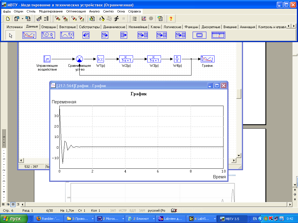Pick the time graph block from palette
This screenshot has height=223, width=298.
point(29,35)
